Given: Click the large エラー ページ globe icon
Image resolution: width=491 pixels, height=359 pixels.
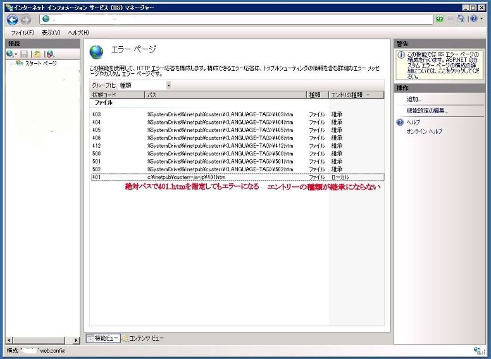Looking at the screenshot, I should coord(96,52).
